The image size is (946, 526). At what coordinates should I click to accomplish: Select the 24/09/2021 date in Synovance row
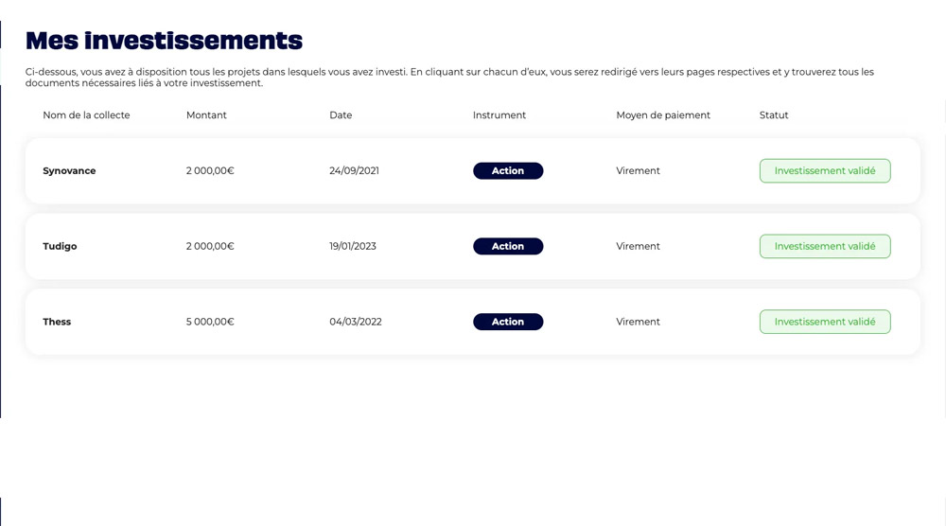point(354,170)
